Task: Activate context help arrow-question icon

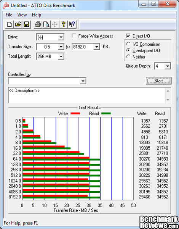Action: pos(72,24)
